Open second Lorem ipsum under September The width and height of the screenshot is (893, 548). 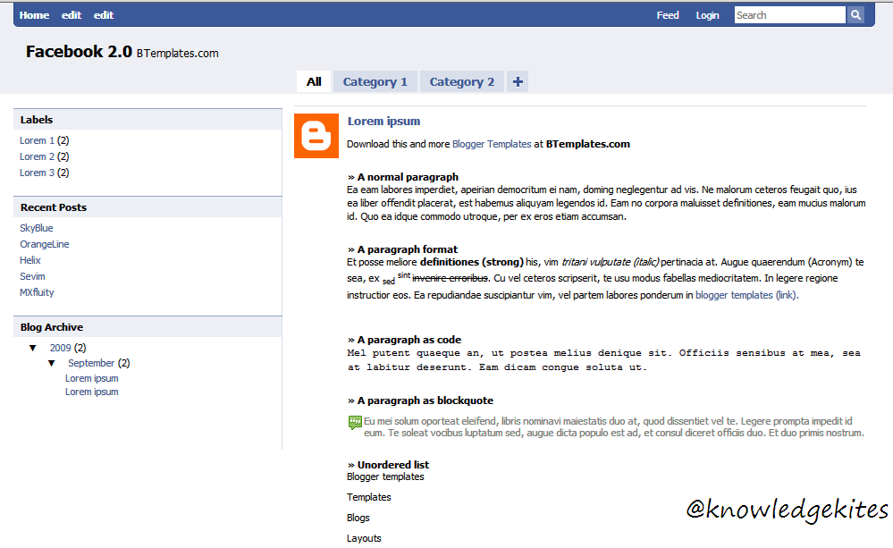[92, 392]
